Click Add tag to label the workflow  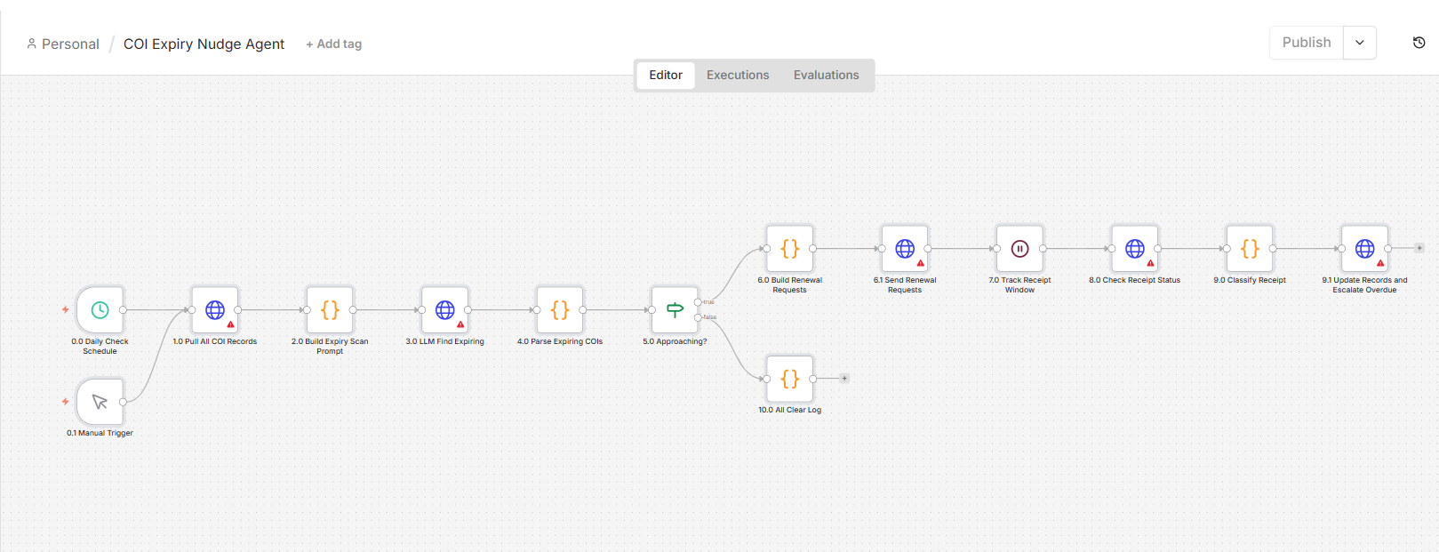click(x=334, y=44)
